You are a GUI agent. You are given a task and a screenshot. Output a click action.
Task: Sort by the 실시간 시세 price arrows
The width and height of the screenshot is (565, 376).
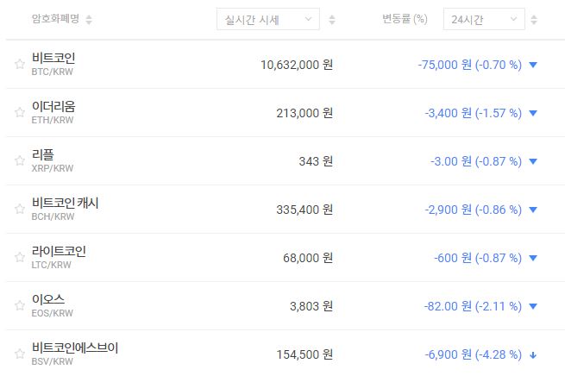[333, 20]
